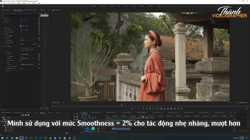250x140 pixels.
Task: Jump to the next Speed keyframe
Action: pos(37,44)
